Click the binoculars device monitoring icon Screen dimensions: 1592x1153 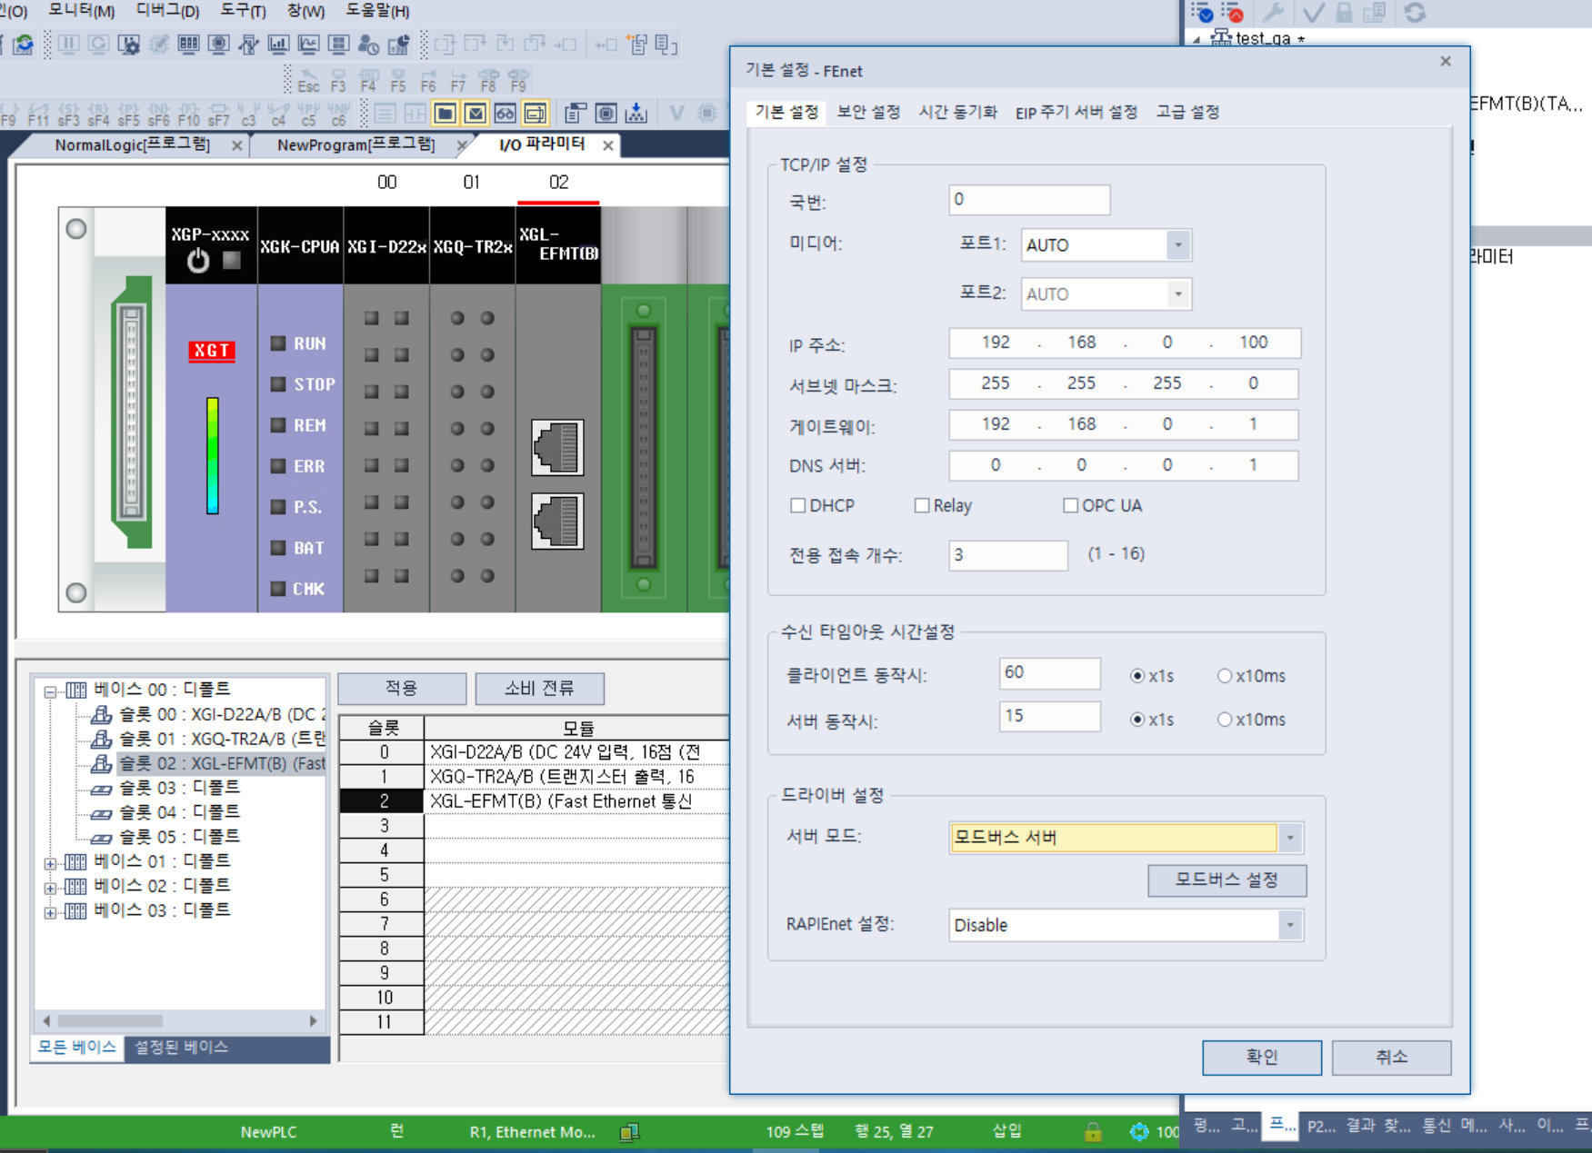(506, 114)
